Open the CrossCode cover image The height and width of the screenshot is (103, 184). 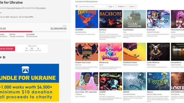pyautogui.click(x=158, y=19)
